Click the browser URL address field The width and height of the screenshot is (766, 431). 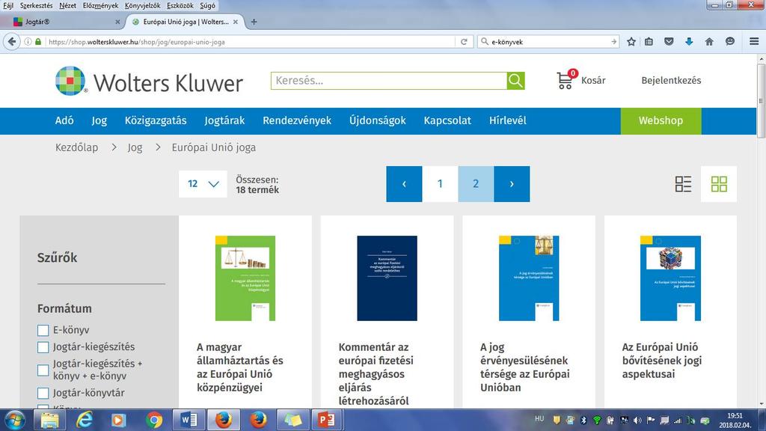pos(250,42)
